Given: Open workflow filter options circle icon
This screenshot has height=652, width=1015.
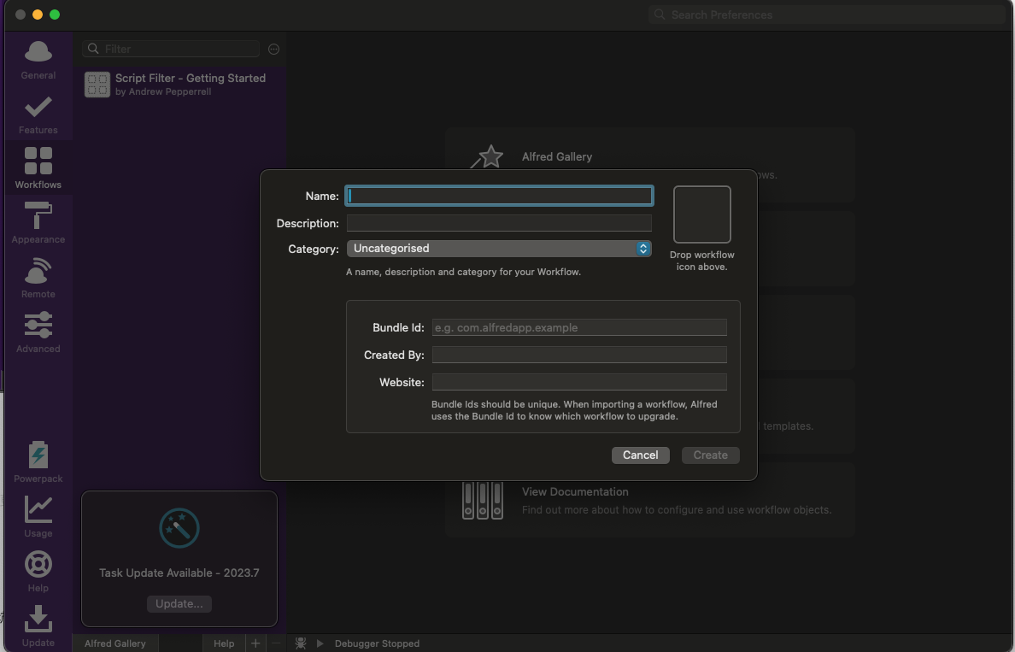Looking at the screenshot, I should tap(273, 50).
